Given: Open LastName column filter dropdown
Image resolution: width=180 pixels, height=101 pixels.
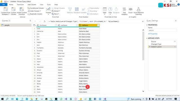Looking at the screenshot, I should click(77, 25).
